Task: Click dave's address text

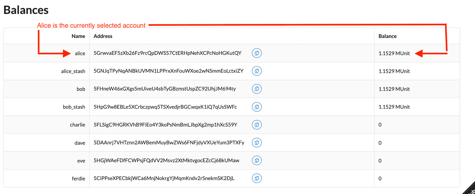Action: tap(169, 143)
